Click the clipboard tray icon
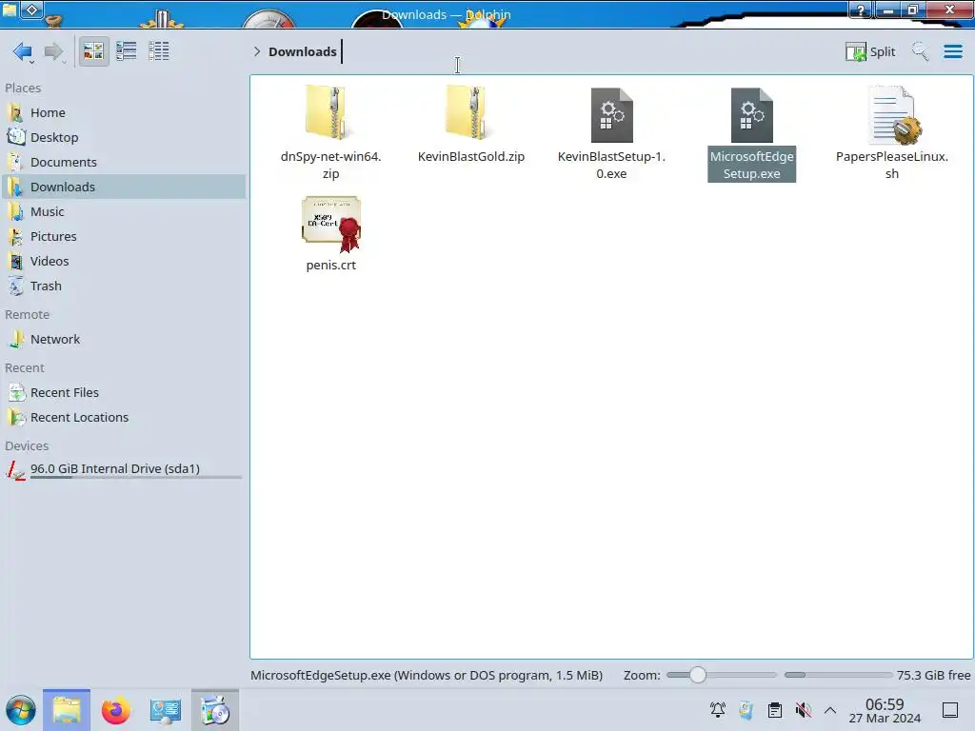 coord(775,710)
